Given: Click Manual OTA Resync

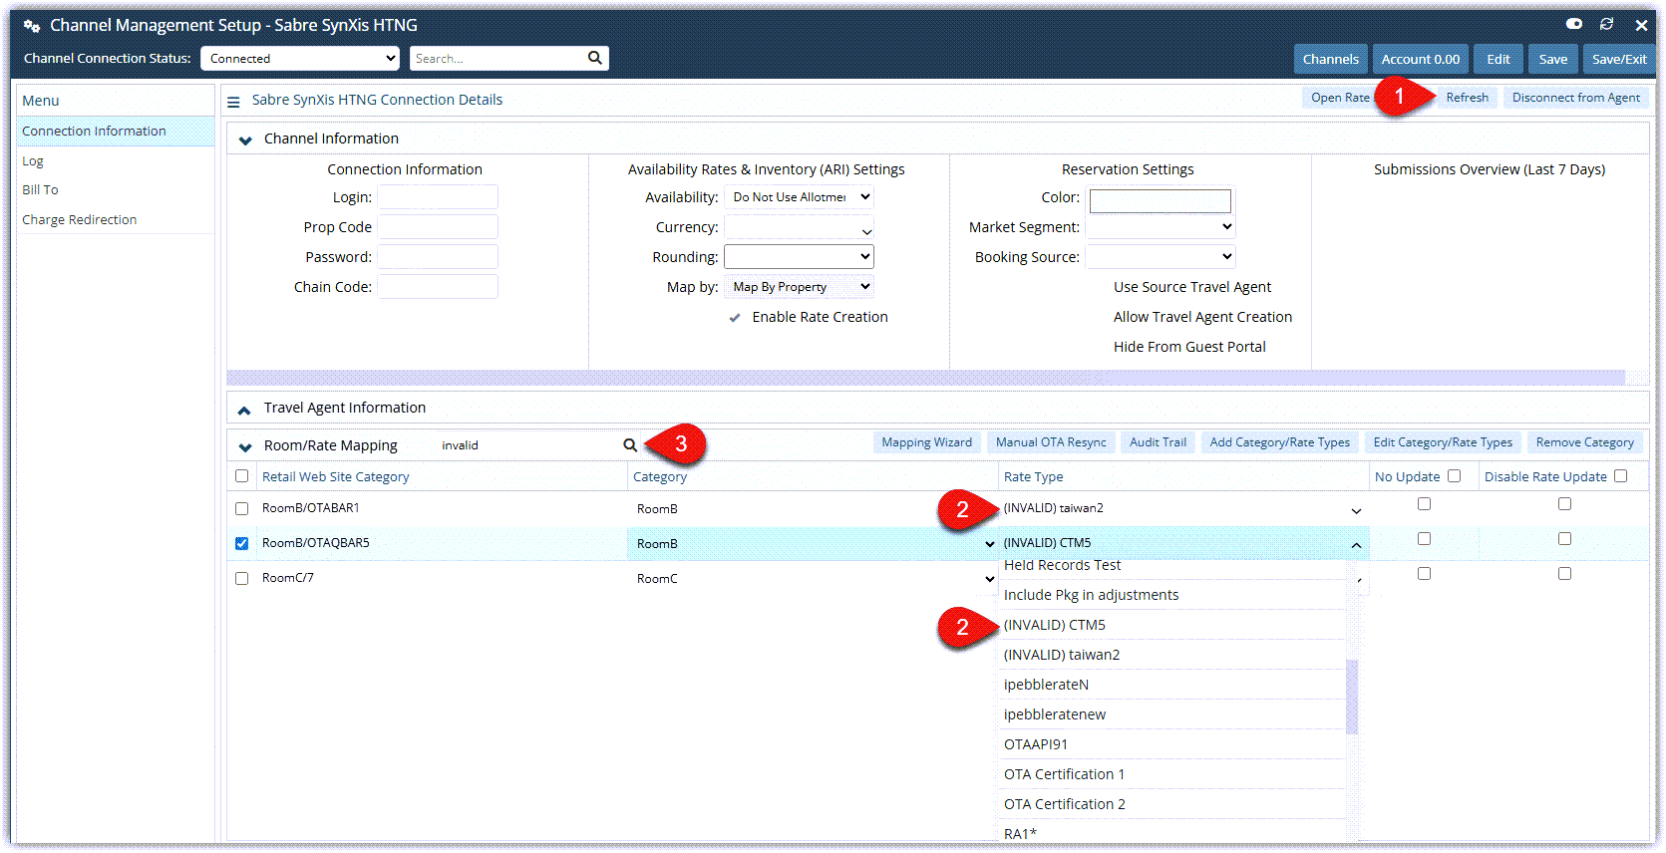Looking at the screenshot, I should (1051, 442).
